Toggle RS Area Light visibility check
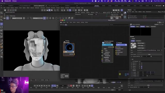Viewport: 165px width, 93px height. (x=146, y=16)
